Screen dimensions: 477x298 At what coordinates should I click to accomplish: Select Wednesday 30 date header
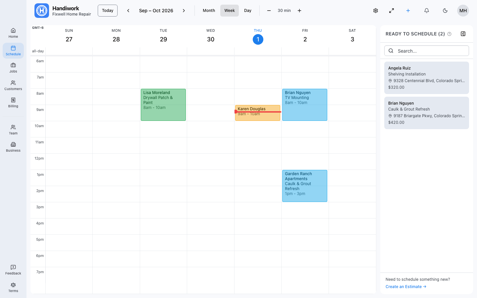(211, 39)
